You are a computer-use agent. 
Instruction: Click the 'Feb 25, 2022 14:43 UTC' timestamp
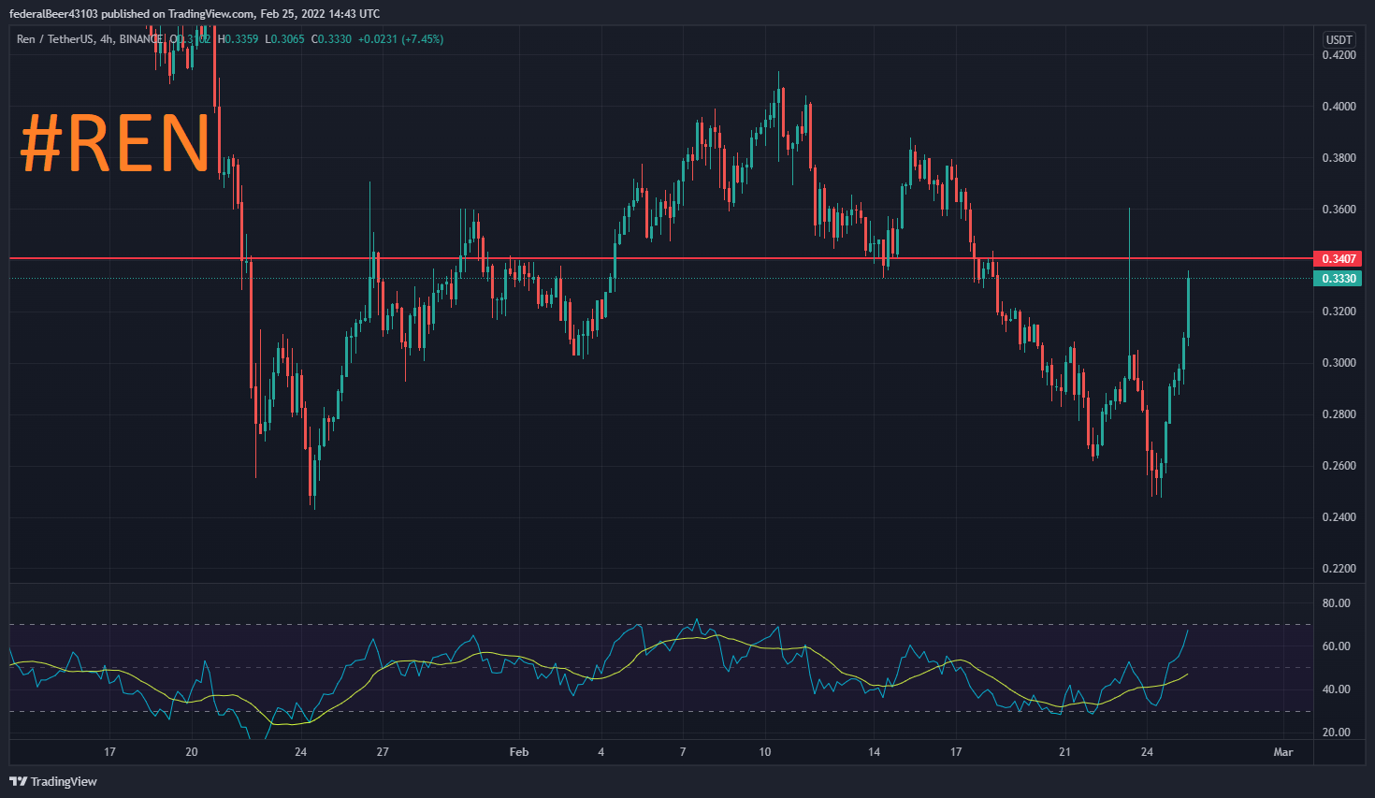coord(320,13)
